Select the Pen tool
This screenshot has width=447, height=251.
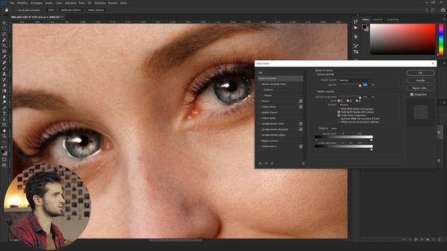click(4, 108)
